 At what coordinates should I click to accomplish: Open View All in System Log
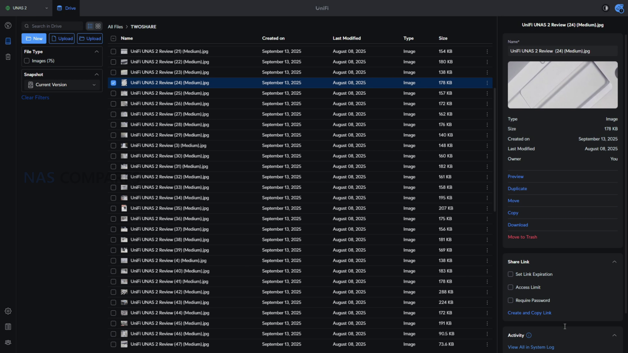click(531, 347)
